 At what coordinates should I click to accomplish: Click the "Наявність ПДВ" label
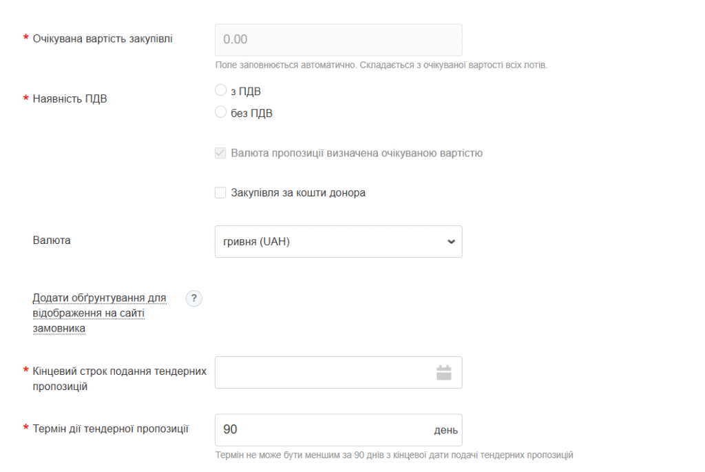click(70, 99)
